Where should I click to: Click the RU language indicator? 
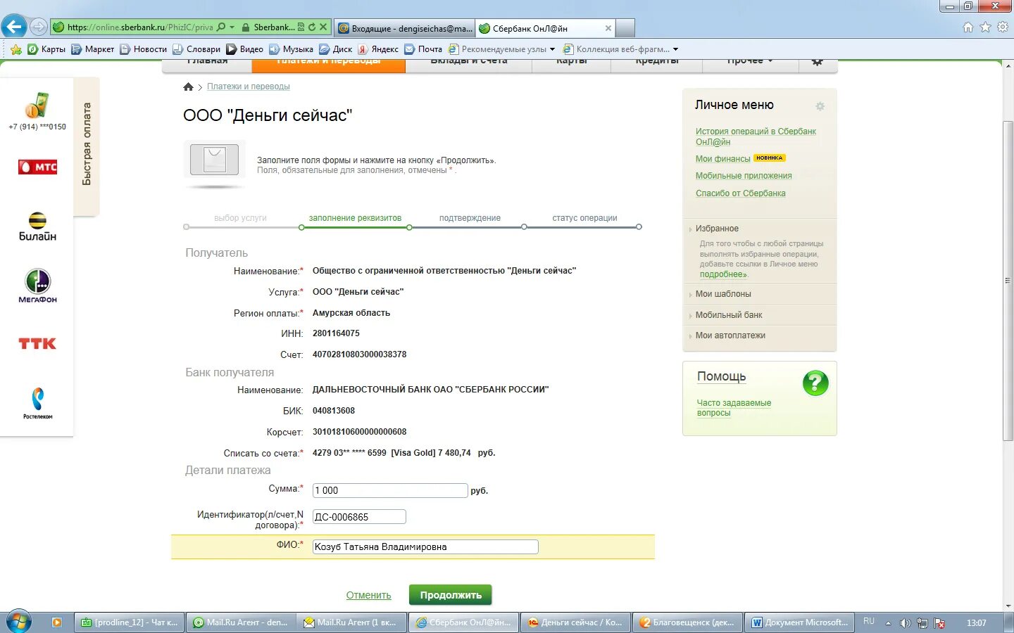[869, 622]
